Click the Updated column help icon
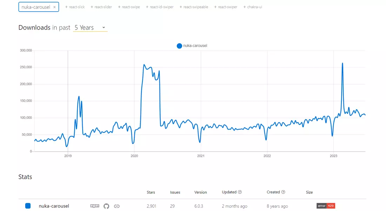 coord(240,192)
